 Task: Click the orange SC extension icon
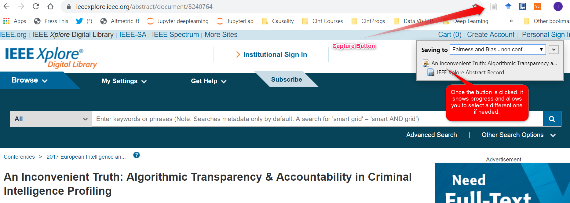pos(537,6)
